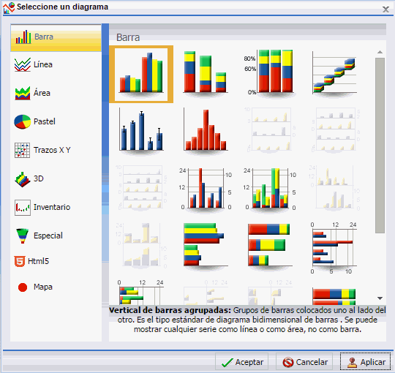395x373 pixels.
Task: Open the Html5 chart category
Action: tap(56, 261)
